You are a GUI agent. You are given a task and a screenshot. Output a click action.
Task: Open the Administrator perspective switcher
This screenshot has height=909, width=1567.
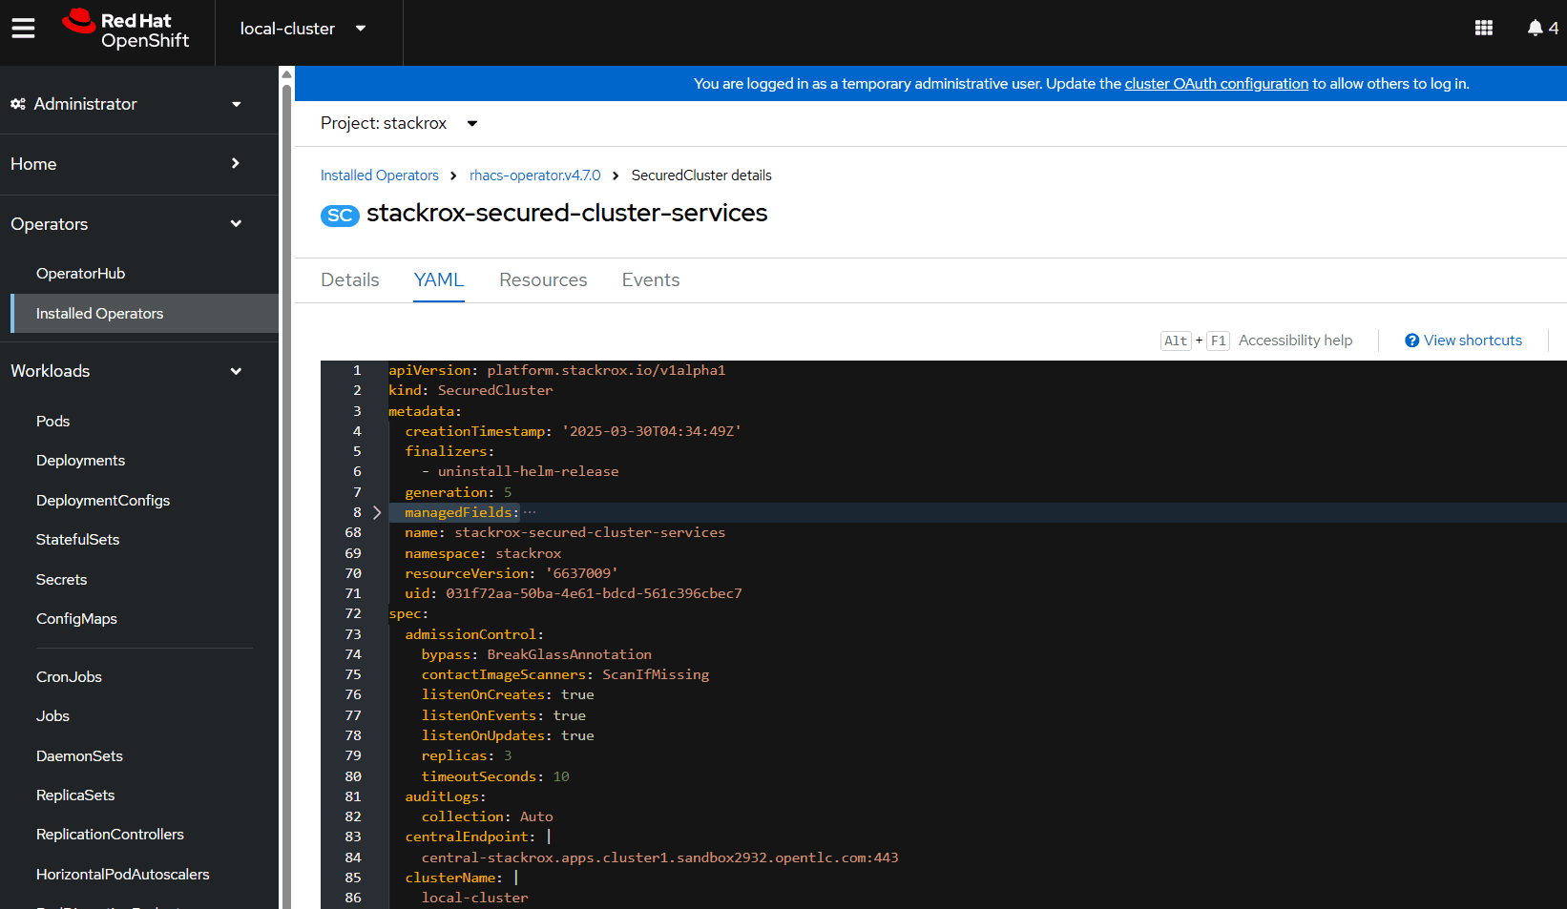tap(126, 104)
